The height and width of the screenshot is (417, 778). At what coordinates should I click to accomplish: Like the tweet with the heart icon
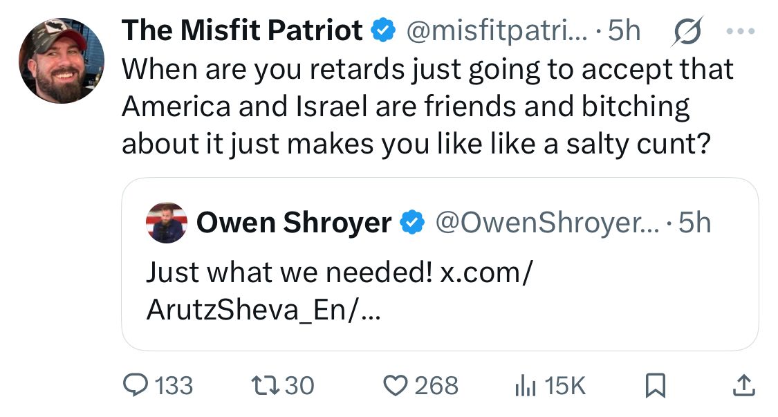click(396, 385)
